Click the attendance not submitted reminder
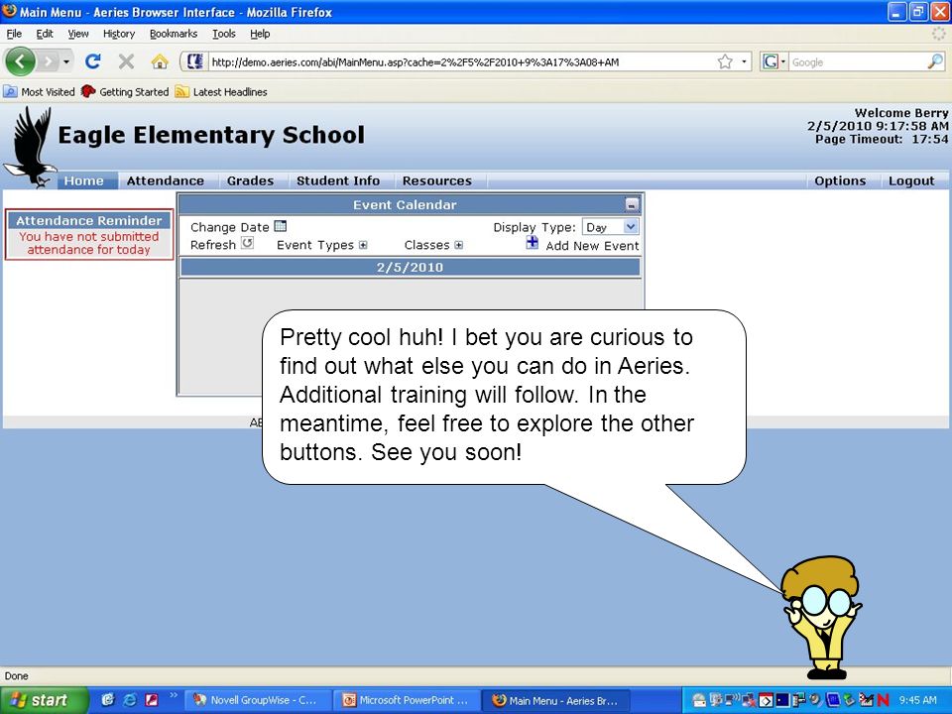Viewport: 952px width, 714px height. (88, 244)
